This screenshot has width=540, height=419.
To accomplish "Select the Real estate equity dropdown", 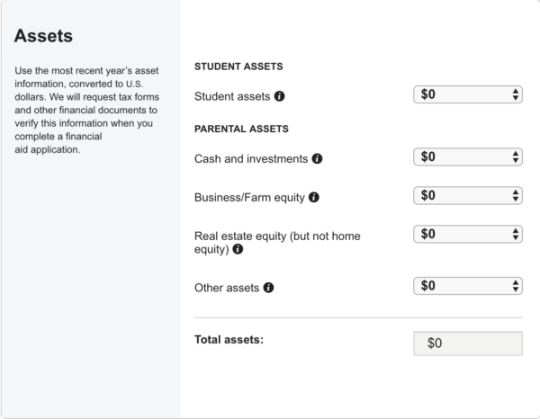I will [x=468, y=234].
